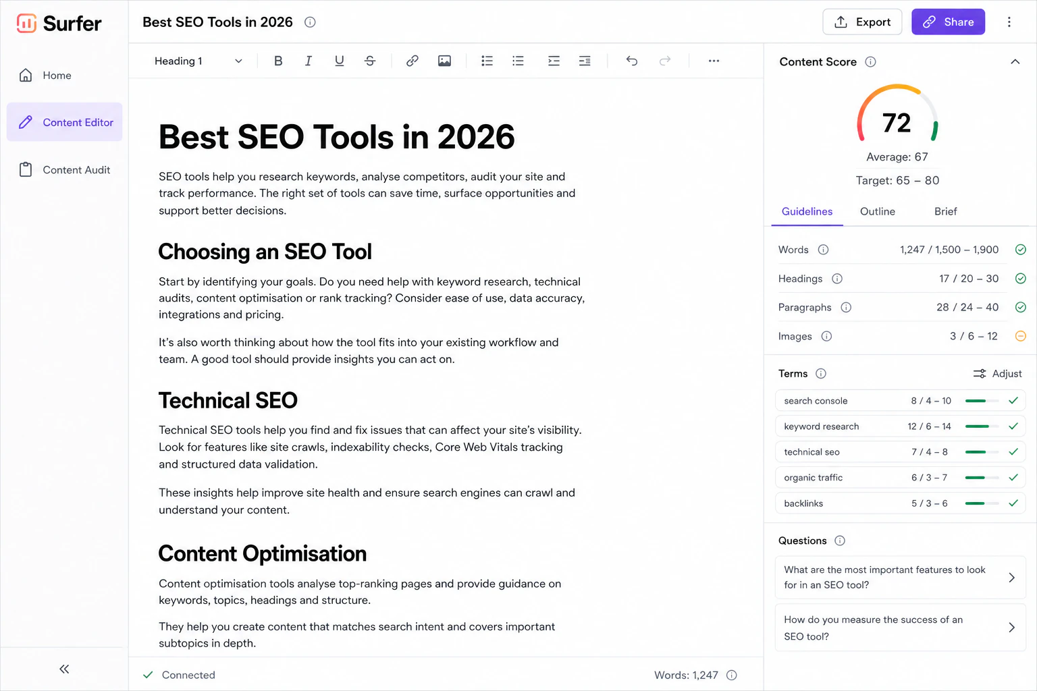Click the Surfer logo
Image resolution: width=1037 pixels, height=691 pixels.
(59, 24)
